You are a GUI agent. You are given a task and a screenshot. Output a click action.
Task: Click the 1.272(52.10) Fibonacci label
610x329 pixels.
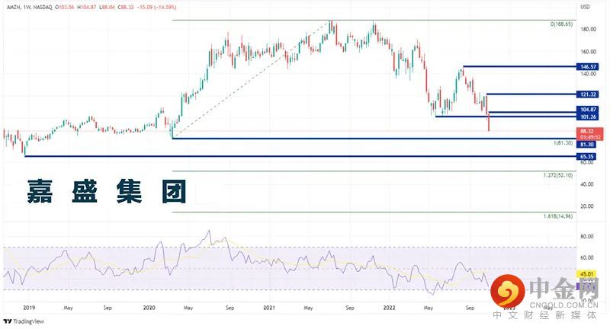(x=558, y=175)
